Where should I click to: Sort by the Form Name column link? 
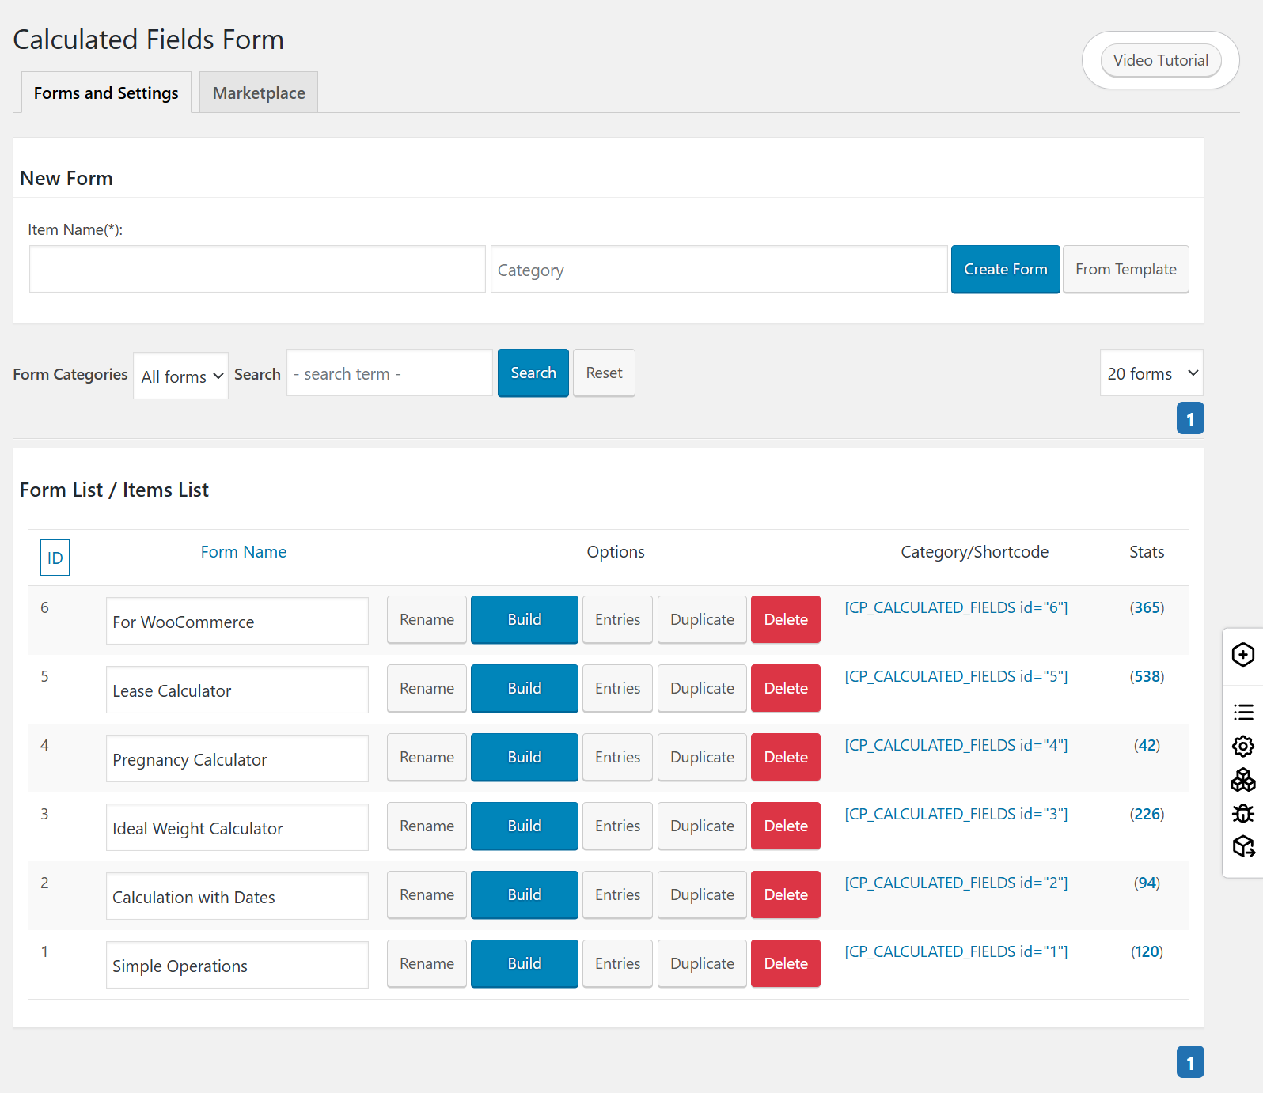click(244, 552)
